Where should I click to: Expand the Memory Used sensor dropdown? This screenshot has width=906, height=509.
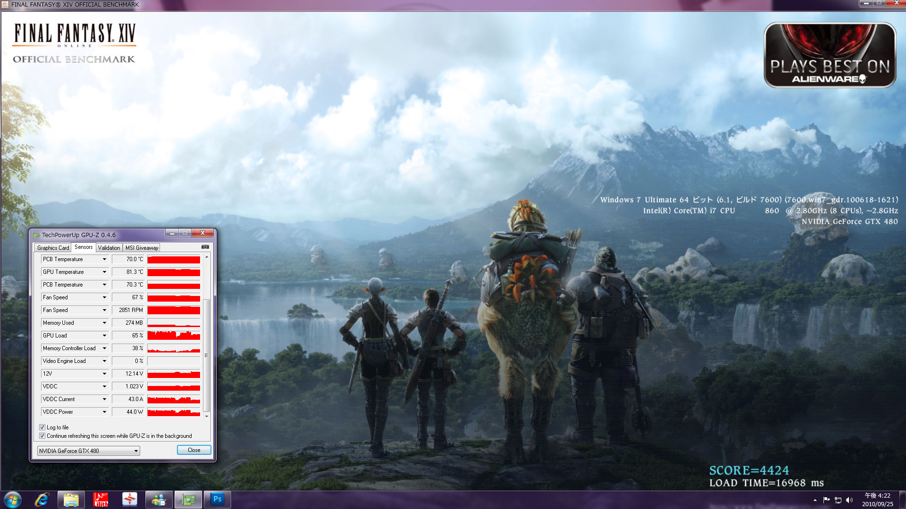click(x=104, y=323)
